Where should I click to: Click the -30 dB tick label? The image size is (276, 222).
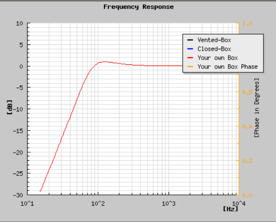pos(18,195)
